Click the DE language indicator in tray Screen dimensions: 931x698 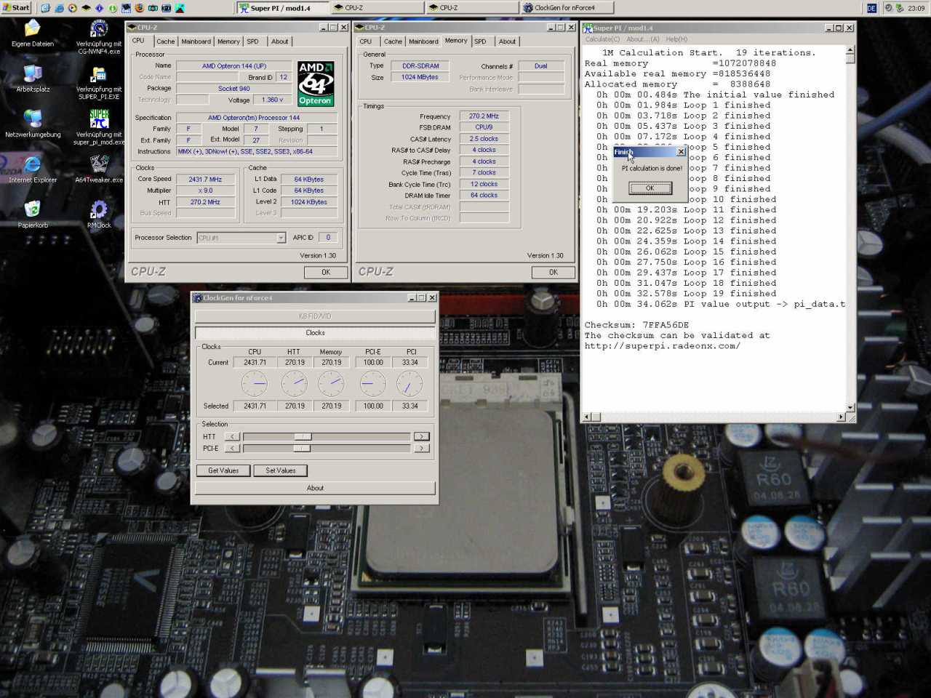click(872, 8)
